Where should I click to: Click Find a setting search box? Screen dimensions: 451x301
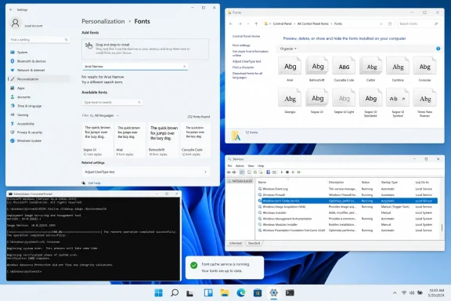(x=39, y=40)
